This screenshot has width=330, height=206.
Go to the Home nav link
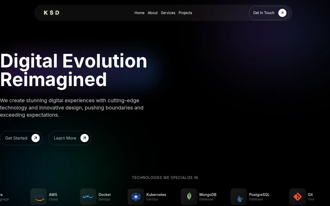139,13
